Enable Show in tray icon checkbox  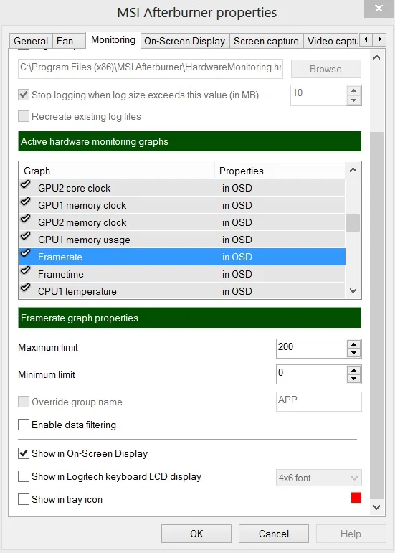pyautogui.click(x=24, y=499)
